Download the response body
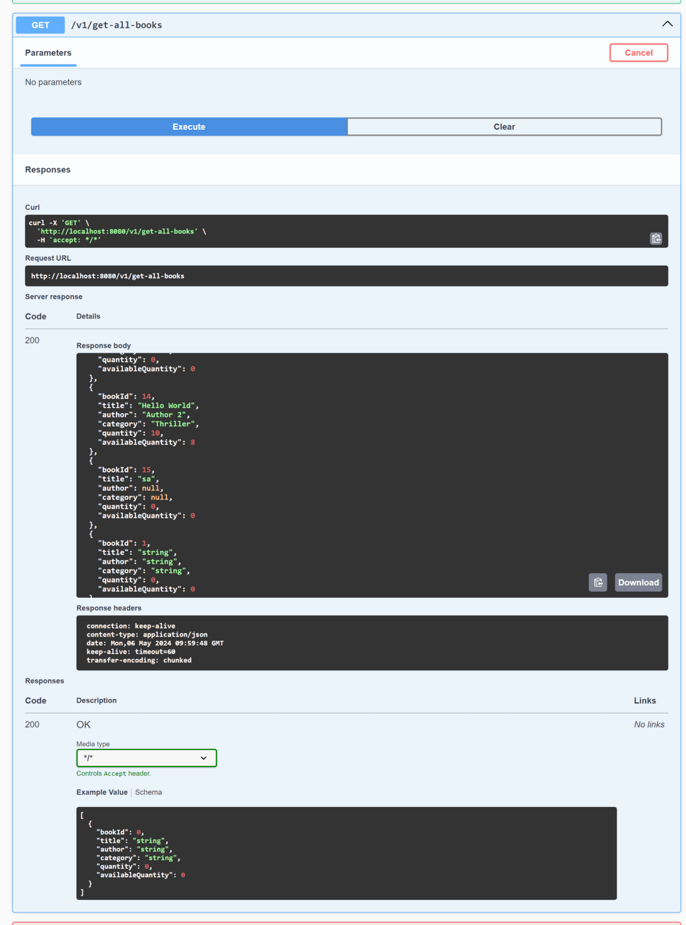The width and height of the screenshot is (686, 925). 638,582
